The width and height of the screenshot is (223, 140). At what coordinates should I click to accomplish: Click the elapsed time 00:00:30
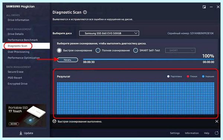(x=89, y=62)
